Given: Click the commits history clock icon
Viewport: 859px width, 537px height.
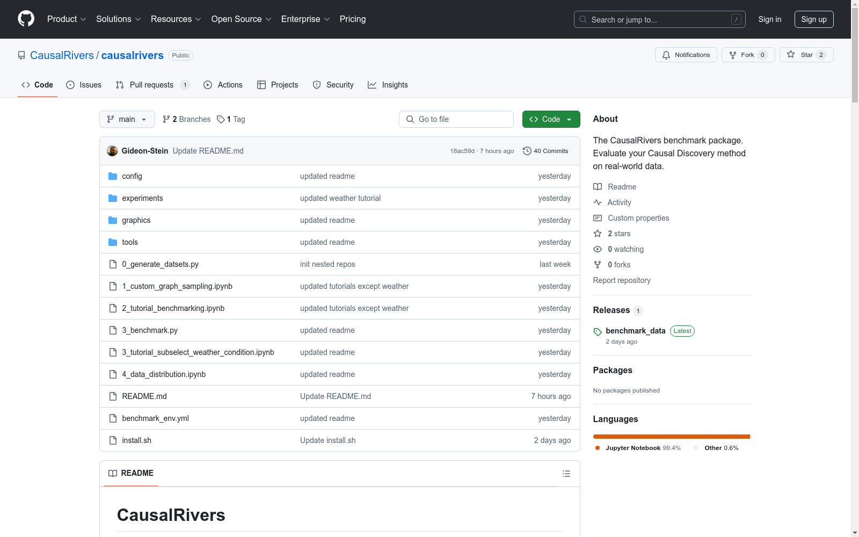Looking at the screenshot, I should click(527, 151).
